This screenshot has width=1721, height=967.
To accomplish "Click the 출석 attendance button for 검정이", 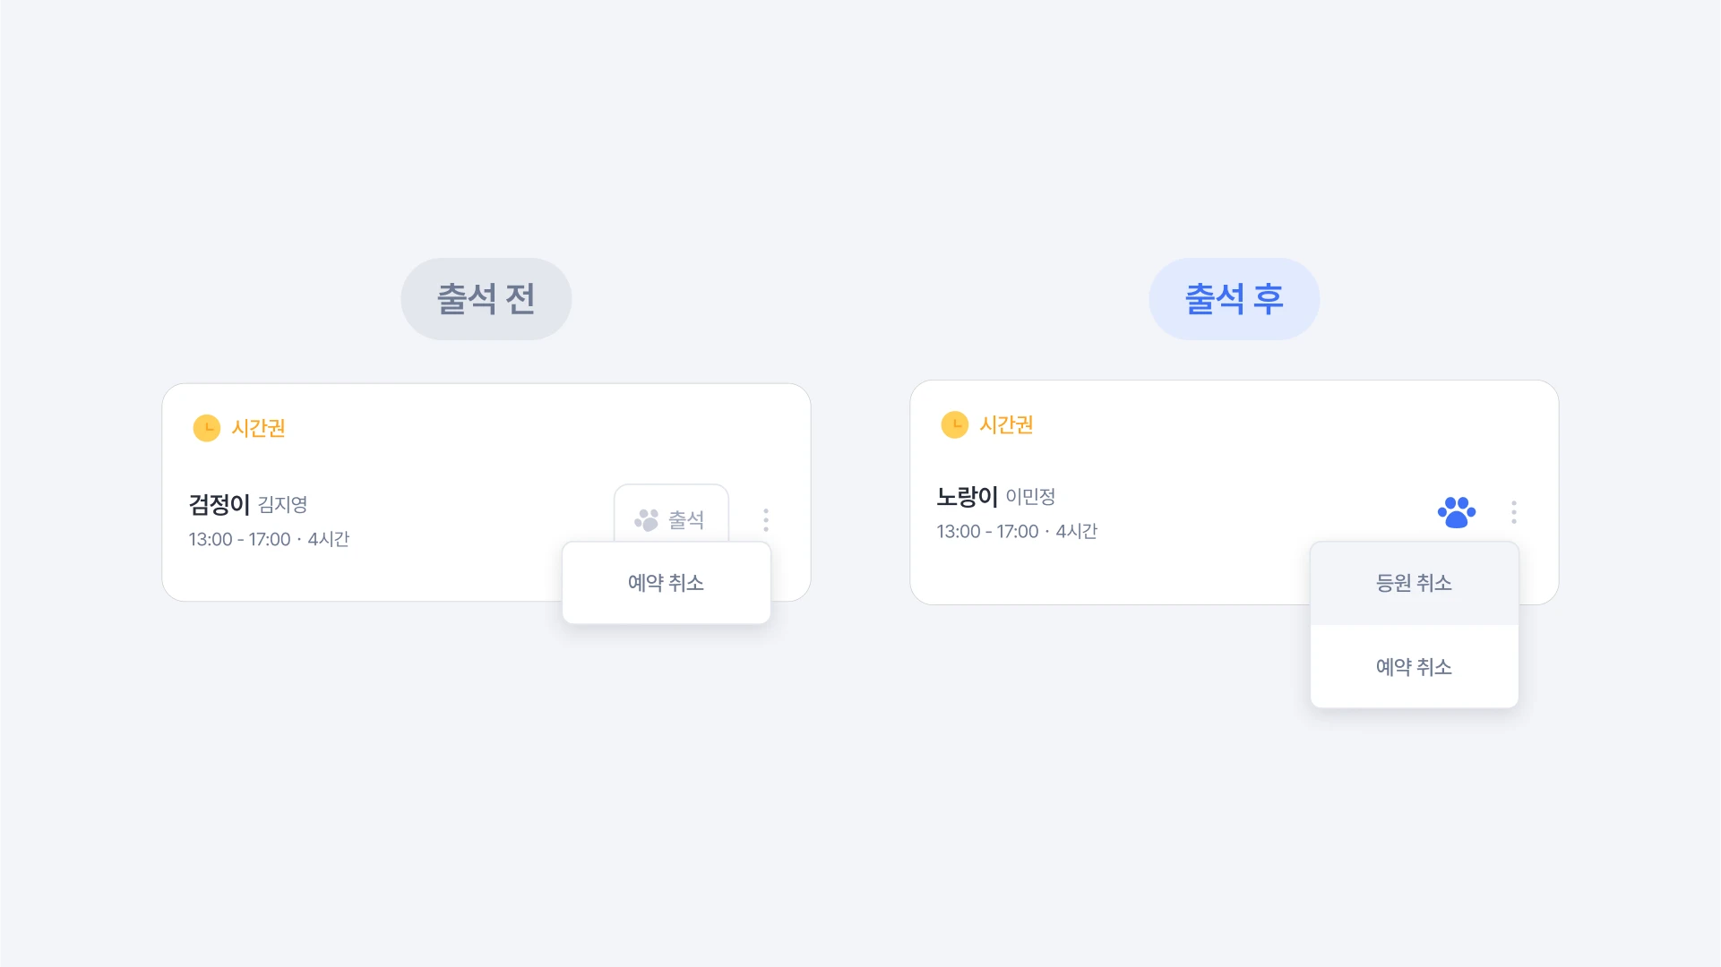I will [671, 514].
